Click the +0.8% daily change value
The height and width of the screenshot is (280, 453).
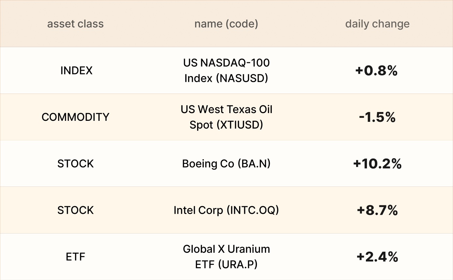point(376,71)
